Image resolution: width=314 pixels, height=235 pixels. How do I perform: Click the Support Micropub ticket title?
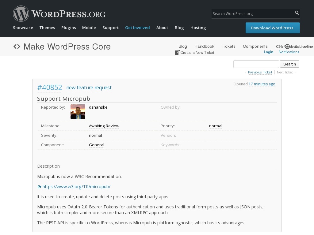63,99
